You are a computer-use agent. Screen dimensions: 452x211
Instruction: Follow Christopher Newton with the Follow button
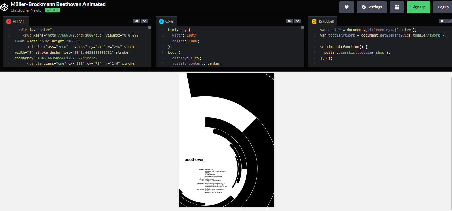(53, 10)
